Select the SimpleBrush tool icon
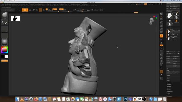The width and height of the screenshot is (182, 102). click(176, 21)
